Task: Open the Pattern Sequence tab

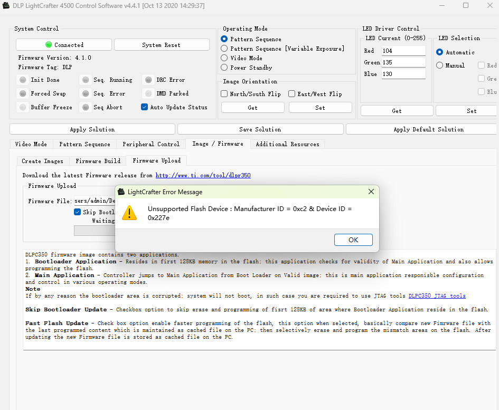Action: (x=84, y=144)
